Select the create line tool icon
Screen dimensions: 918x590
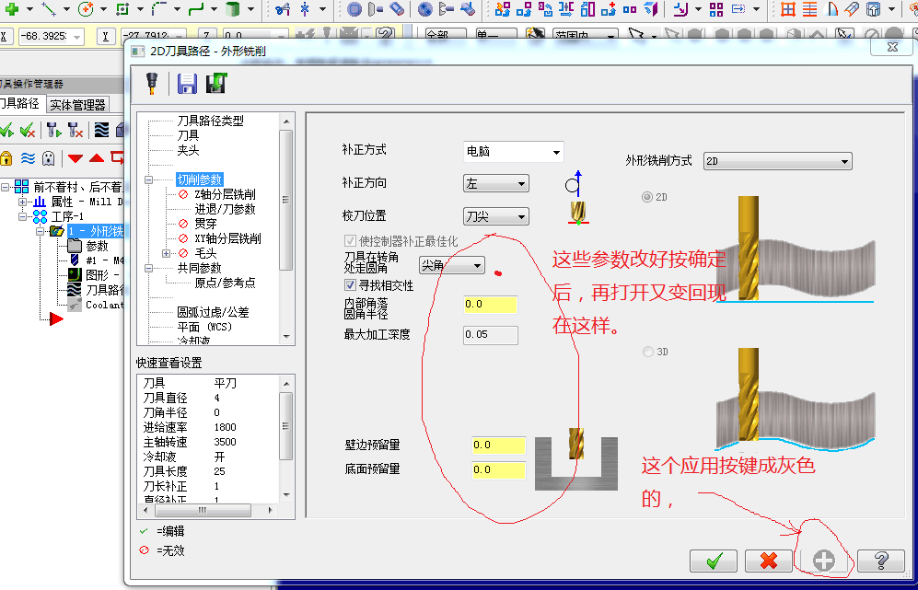pos(49,9)
